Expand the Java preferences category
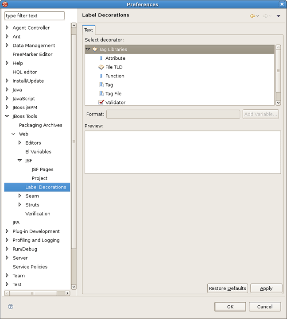287x319 pixels. pyautogui.click(x=7, y=90)
